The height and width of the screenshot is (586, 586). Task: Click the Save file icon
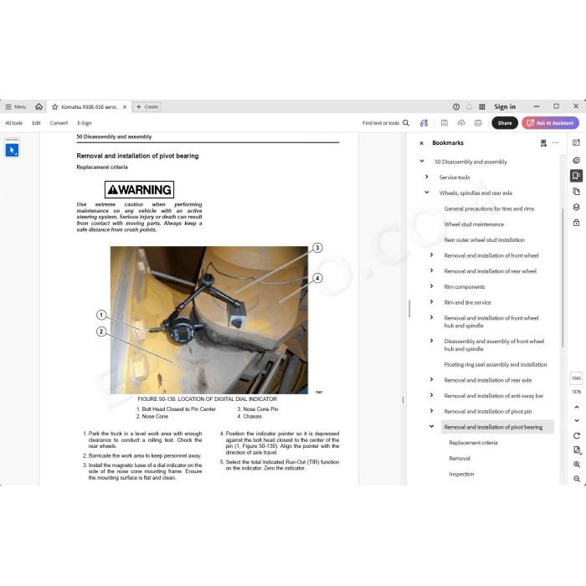point(445,123)
